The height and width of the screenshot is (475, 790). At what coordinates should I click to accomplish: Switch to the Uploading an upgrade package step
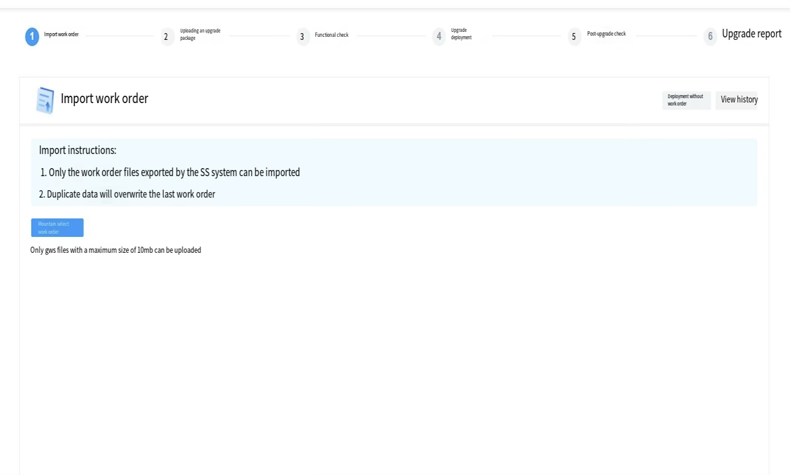click(x=198, y=34)
